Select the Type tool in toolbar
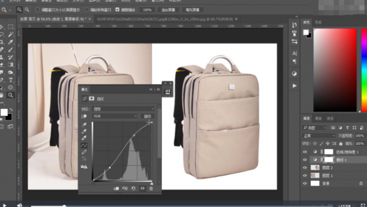367x207 pixels. pyautogui.click(x=10, y=80)
